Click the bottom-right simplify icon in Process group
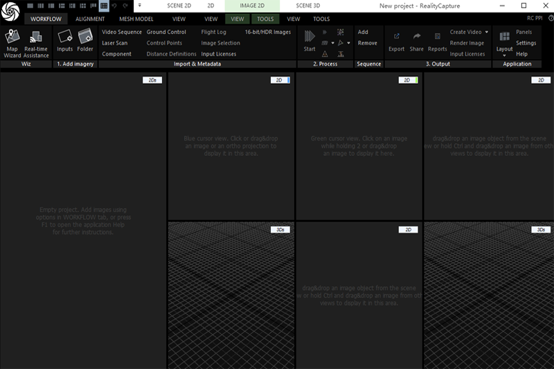 tap(341, 54)
